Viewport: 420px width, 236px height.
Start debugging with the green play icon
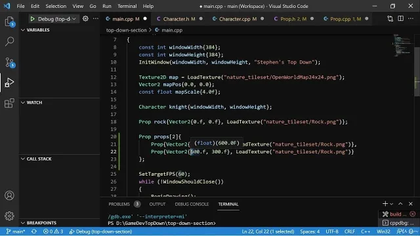click(32, 19)
